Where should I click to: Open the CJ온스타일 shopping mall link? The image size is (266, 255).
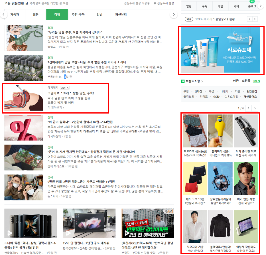231,97
